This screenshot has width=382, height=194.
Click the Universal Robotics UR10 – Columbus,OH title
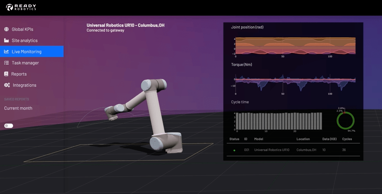pos(125,25)
